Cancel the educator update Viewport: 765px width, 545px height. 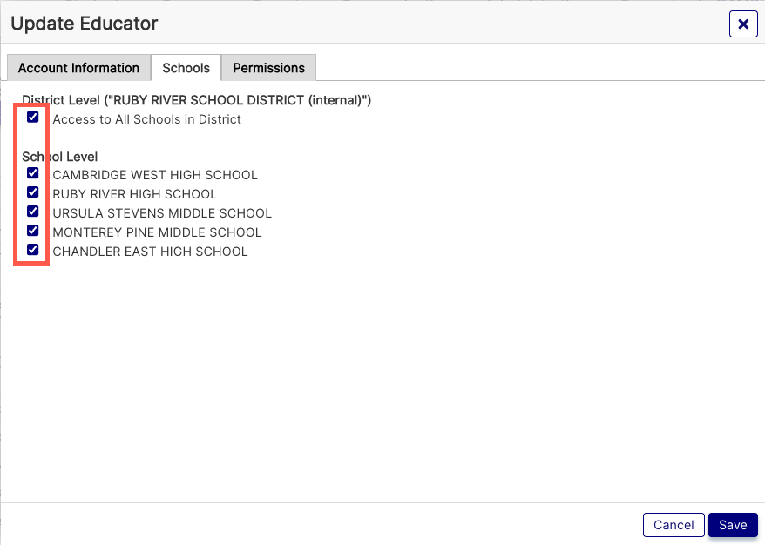click(673, 525)
